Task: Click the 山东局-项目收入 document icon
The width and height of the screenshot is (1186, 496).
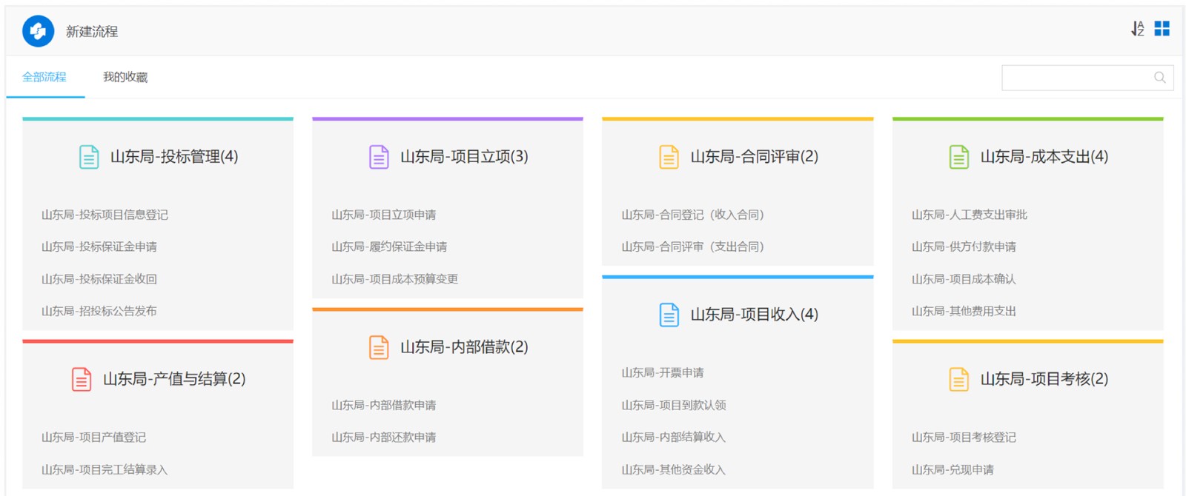Action: click(x=669, y=315)
